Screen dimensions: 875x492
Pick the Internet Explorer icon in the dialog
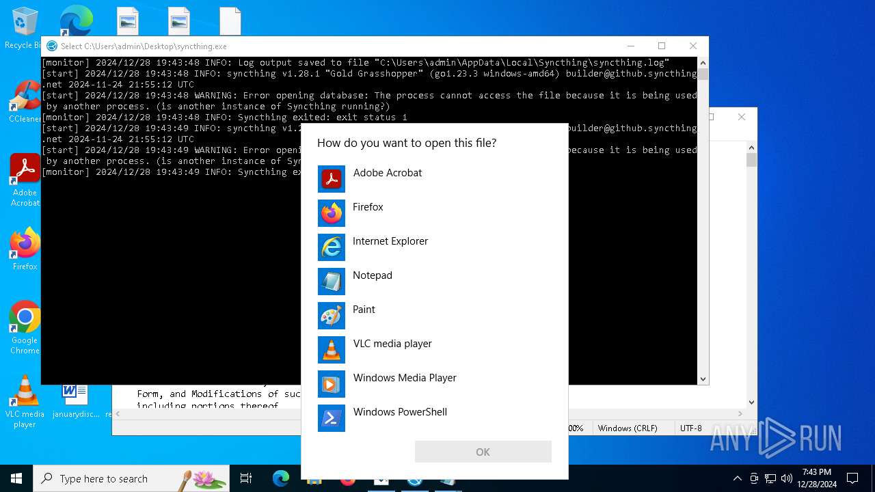pyautogui.click(x=332, y=247)
